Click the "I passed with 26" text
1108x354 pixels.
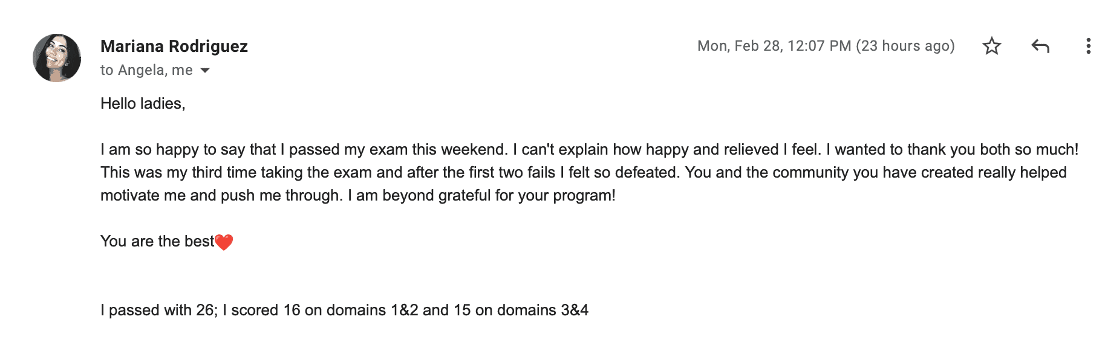pos(158,311)
